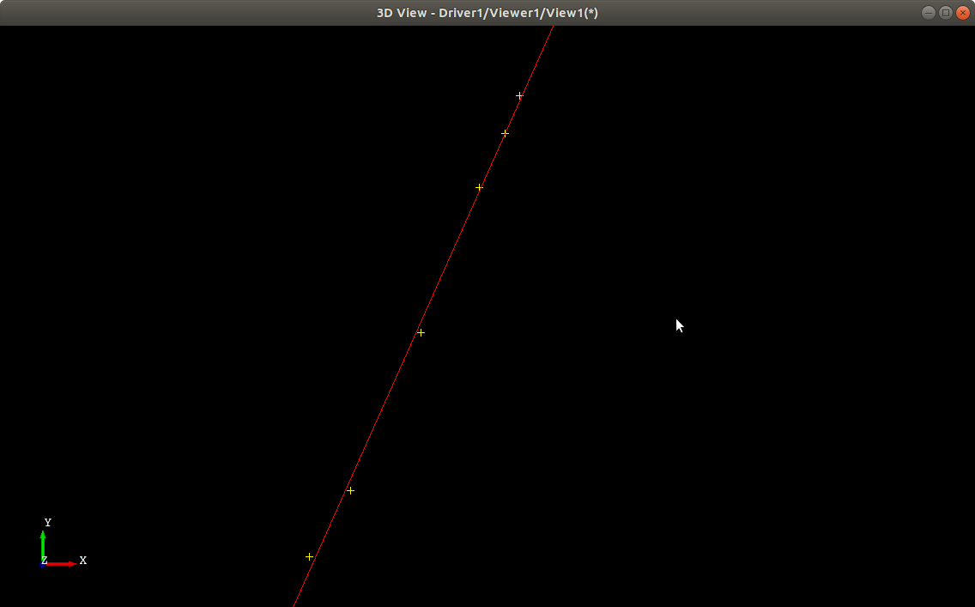Click the 3D View title bar text

click(487, 12)
